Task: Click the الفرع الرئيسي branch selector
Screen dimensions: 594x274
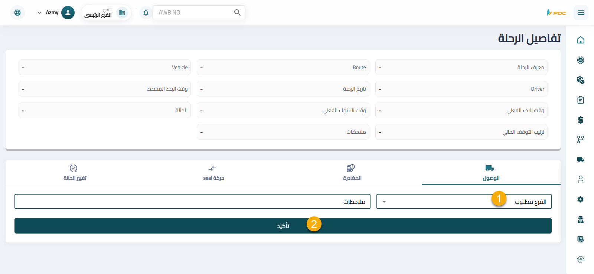Action: (106, 13)
